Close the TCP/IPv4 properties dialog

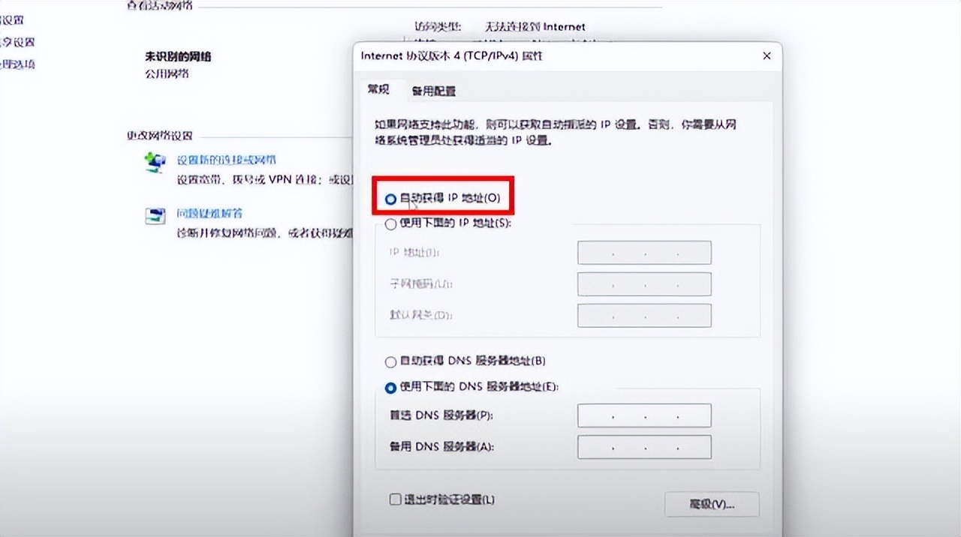[x=767, y=56]
